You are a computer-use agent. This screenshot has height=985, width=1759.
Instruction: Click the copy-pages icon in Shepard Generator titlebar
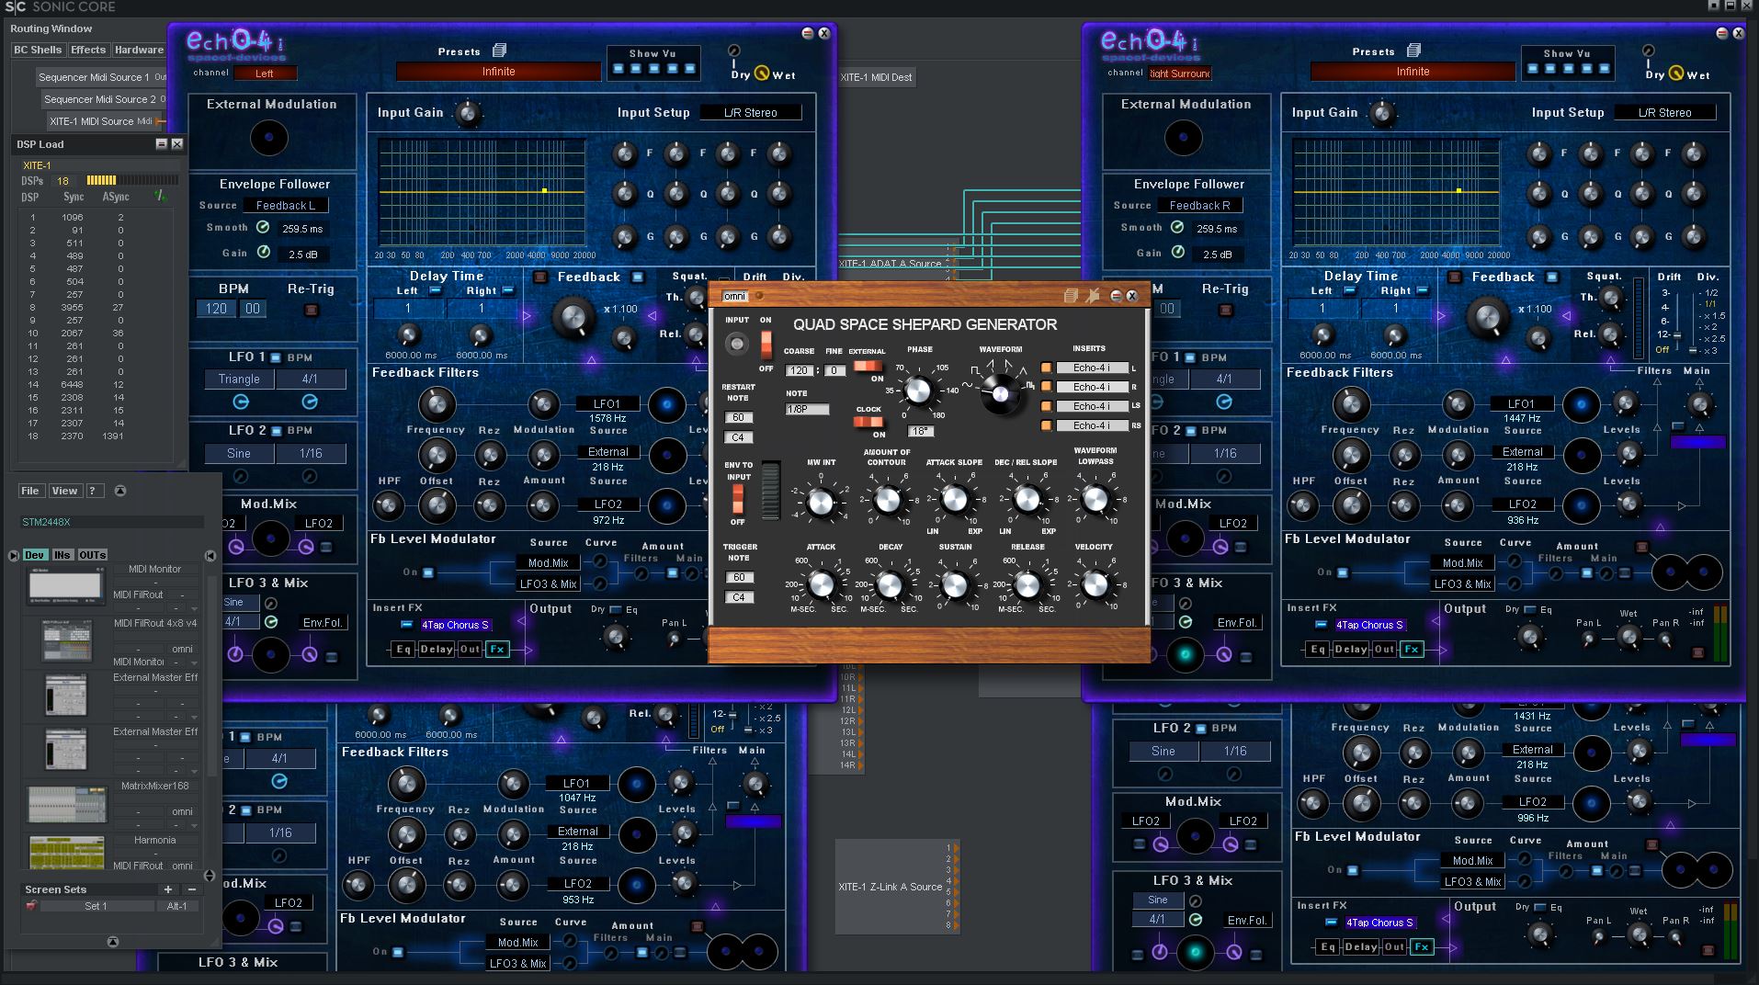pyautogui.click(x=1069, y=296)
